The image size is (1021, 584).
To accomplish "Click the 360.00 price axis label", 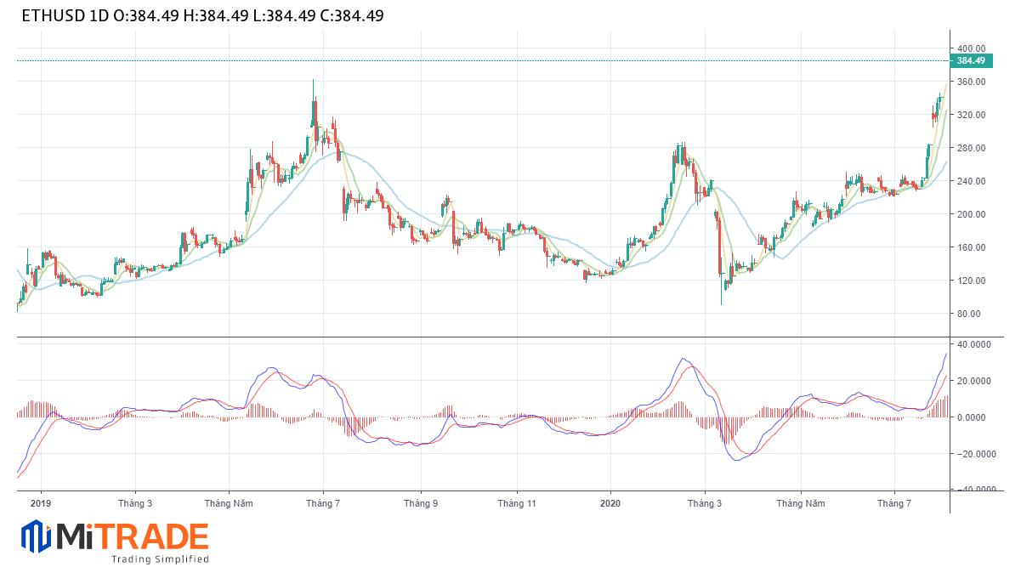I will click(971, 82).
